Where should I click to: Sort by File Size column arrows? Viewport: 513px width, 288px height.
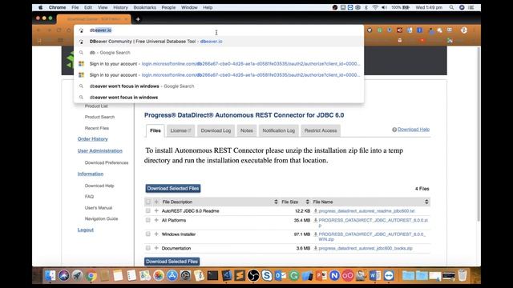coord(307,202)
